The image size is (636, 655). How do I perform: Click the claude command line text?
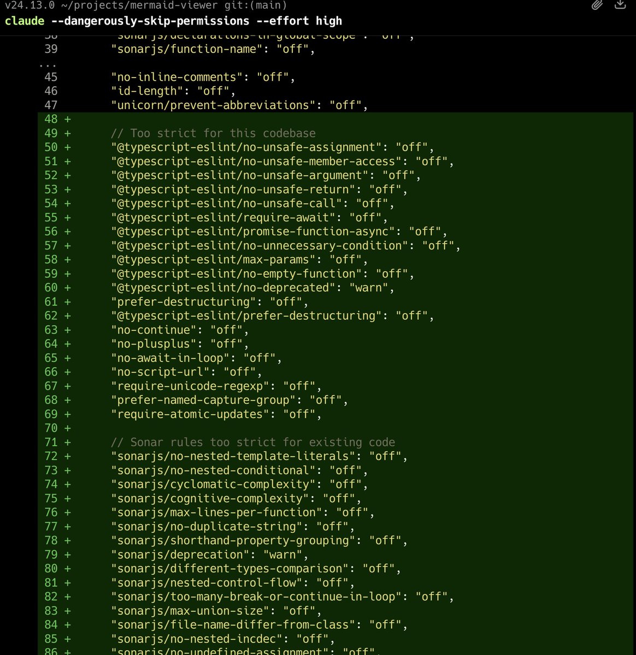pyautogui.click(x=173, y=21)
